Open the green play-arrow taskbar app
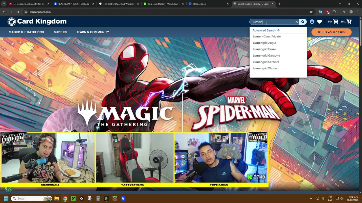This screenshot has height=203, width=362. (x=106, y=198)
